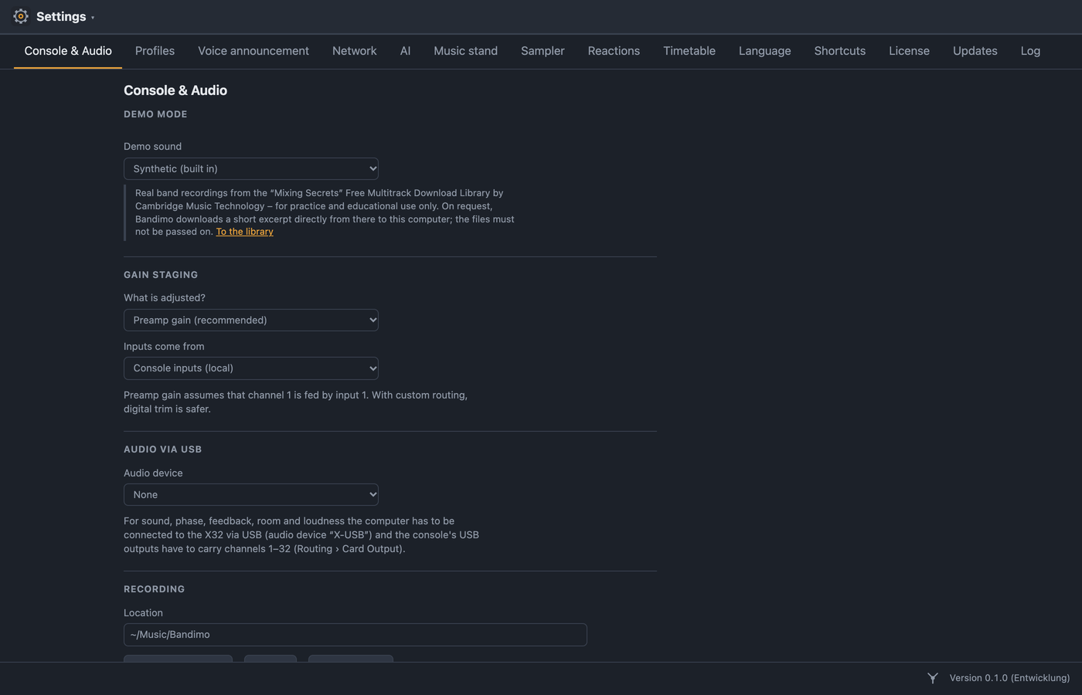
Task: Switch to the Updates tab
Action: (975, 51)
